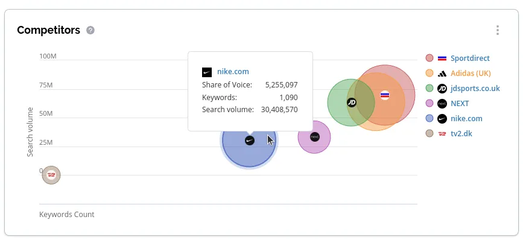Click the Nike swoosh icon in legend
Viewport: 523px width, 243px height.
(442, 119)
